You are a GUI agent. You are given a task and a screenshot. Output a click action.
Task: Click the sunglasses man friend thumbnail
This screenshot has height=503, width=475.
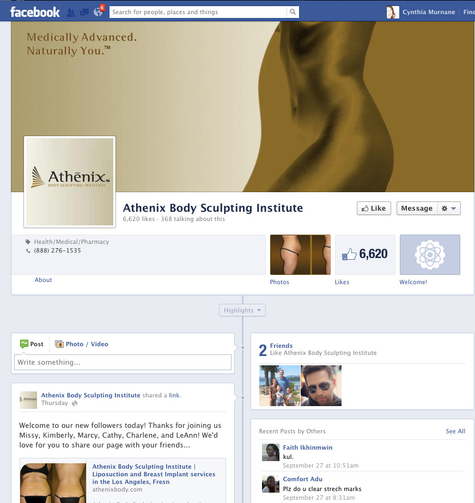point(321,385)
